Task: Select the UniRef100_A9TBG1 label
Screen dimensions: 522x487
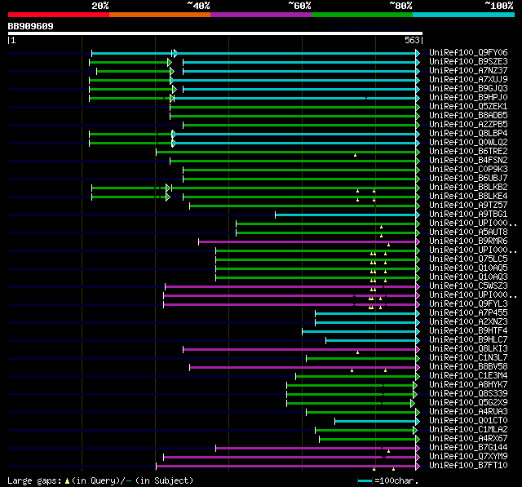Action: pos(468,215)
